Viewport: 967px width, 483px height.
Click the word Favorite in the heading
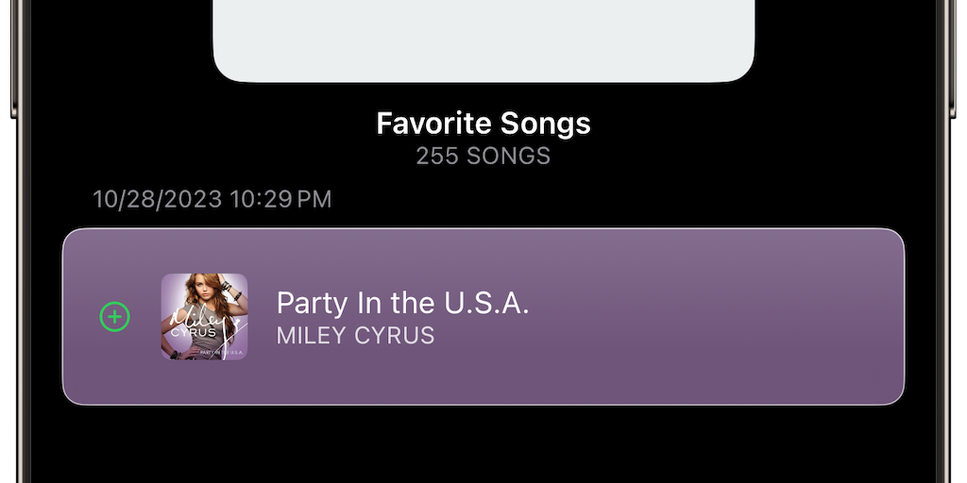[422, 124]
